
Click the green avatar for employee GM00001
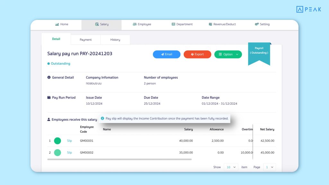click(x=58, y=141)
